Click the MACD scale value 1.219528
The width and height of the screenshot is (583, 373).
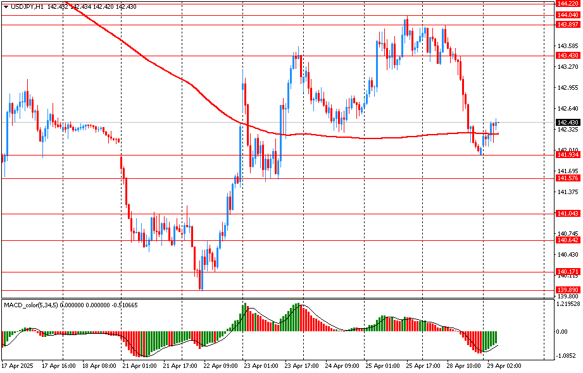click(568, 305)
